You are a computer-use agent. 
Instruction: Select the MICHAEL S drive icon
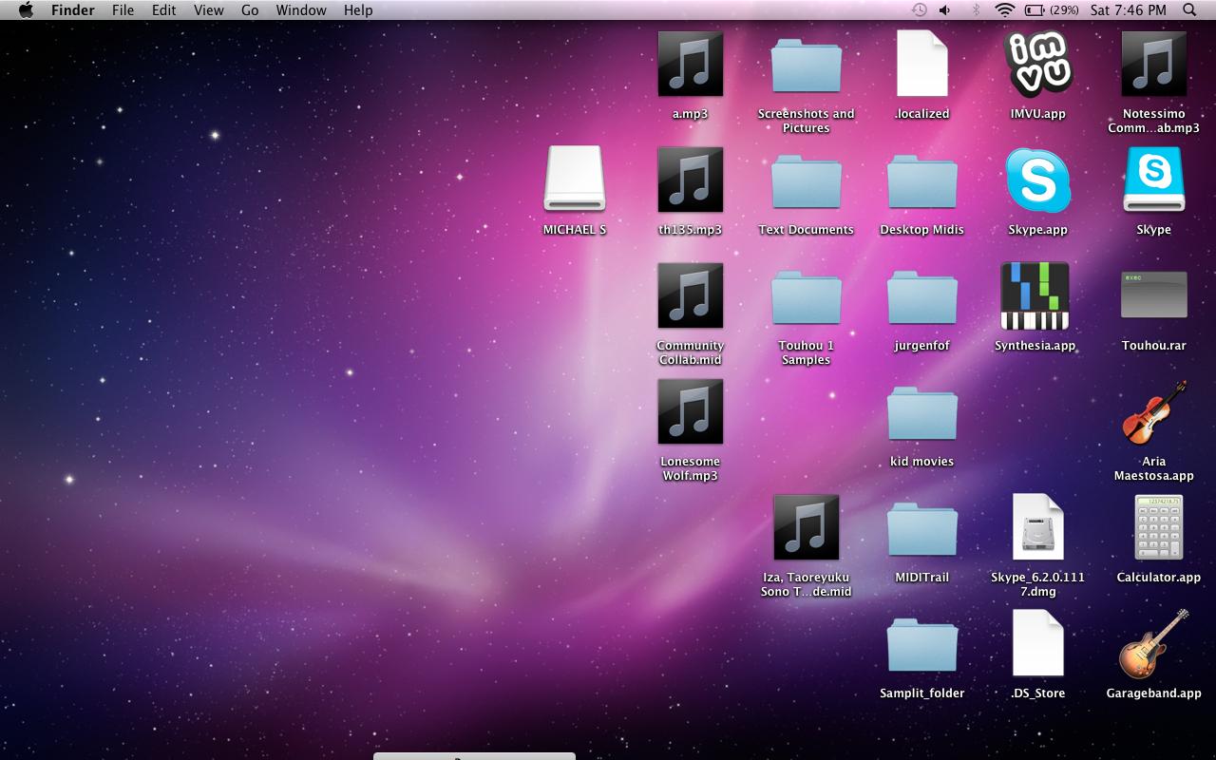pyautogui.click(x=574, y=179)
